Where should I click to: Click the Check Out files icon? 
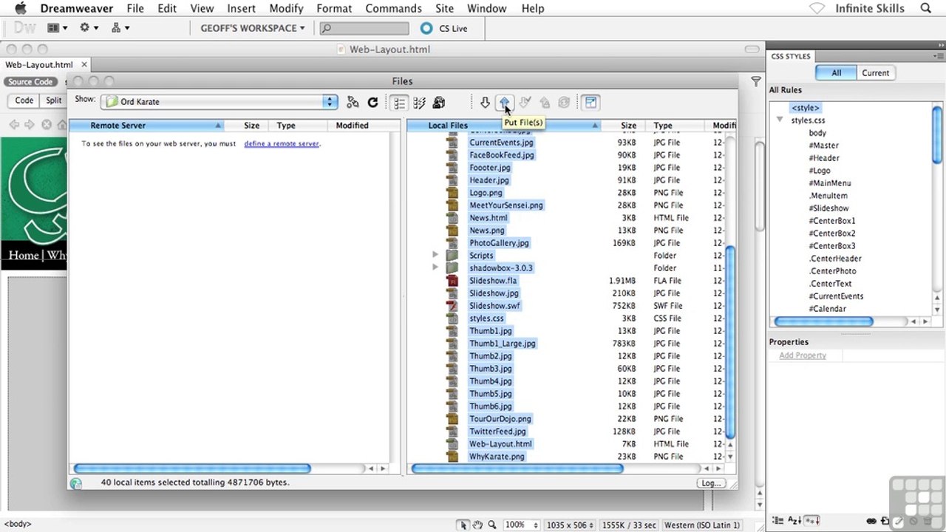(x=525, y=103)
